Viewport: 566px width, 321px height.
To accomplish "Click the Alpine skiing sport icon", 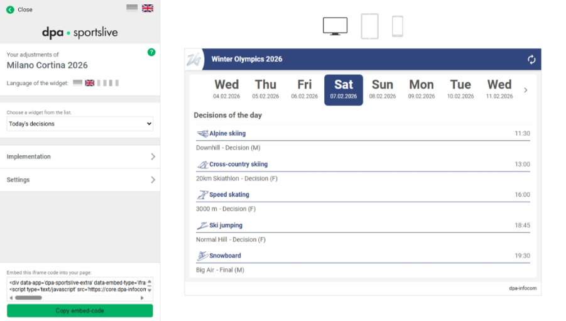I will tap(202, 134).
